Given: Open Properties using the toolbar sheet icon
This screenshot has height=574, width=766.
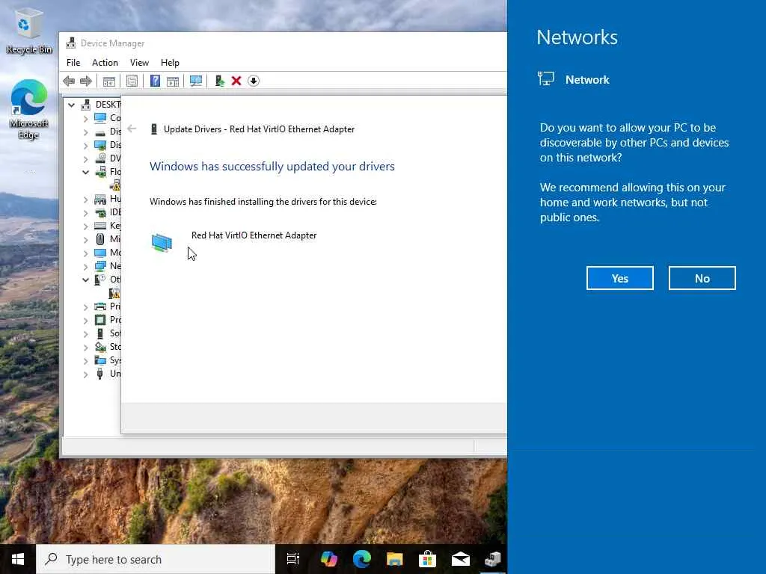Looking at the screenshot, I should (132, 81).
